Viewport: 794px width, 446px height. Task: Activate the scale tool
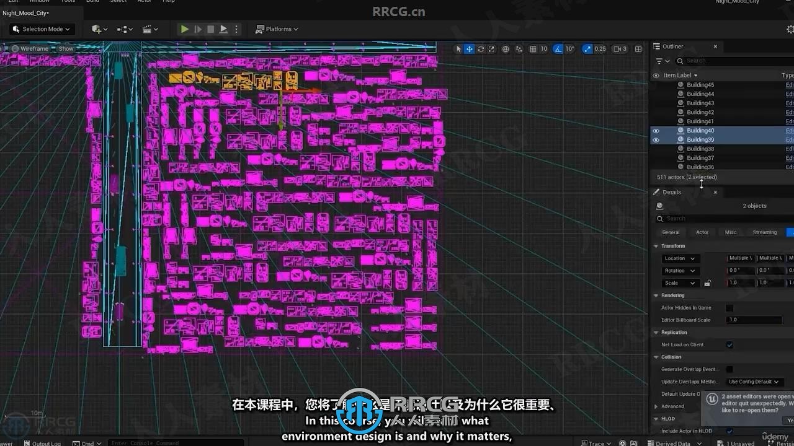pos(492,49)
